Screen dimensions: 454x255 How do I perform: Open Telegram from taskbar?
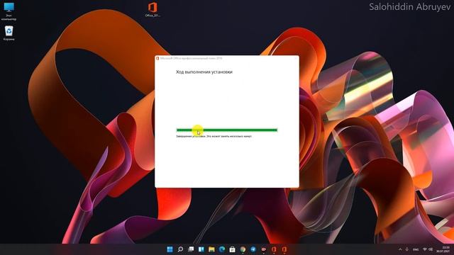[x=253, y=249]
